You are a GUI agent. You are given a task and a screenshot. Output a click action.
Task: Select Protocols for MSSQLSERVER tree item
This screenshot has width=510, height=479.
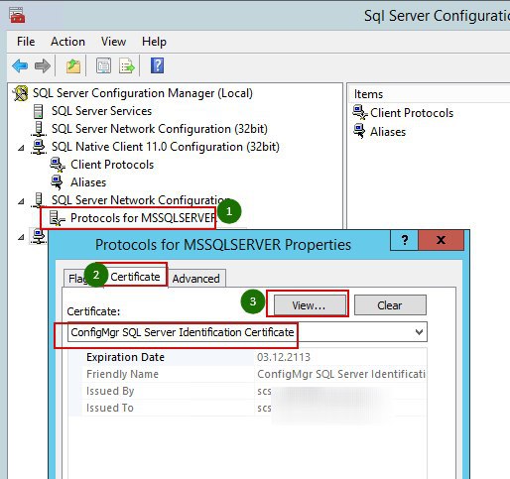click(x=143, y=218)
